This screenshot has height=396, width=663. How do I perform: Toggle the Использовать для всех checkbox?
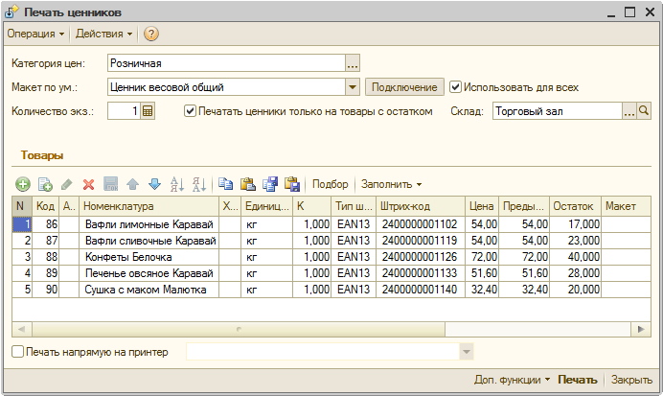[x=455, y=87]
